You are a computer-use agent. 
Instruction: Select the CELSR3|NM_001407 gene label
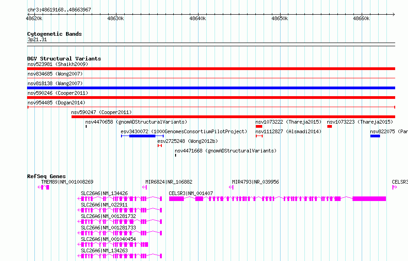191,193
